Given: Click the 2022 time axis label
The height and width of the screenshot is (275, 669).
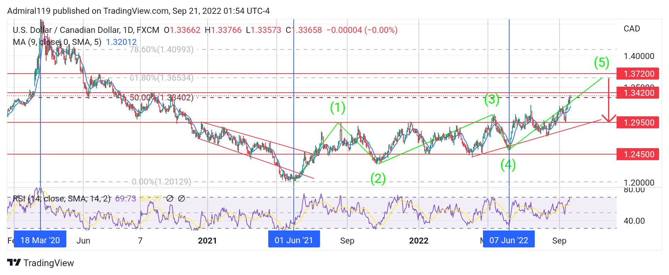Looking at the screenshot, I should (419, 241).
